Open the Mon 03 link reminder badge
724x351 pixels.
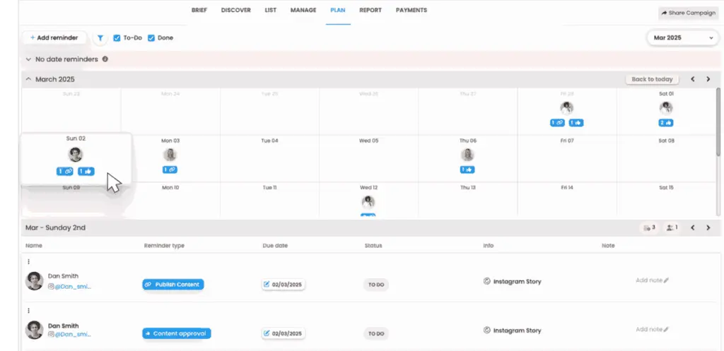(170, 169)
